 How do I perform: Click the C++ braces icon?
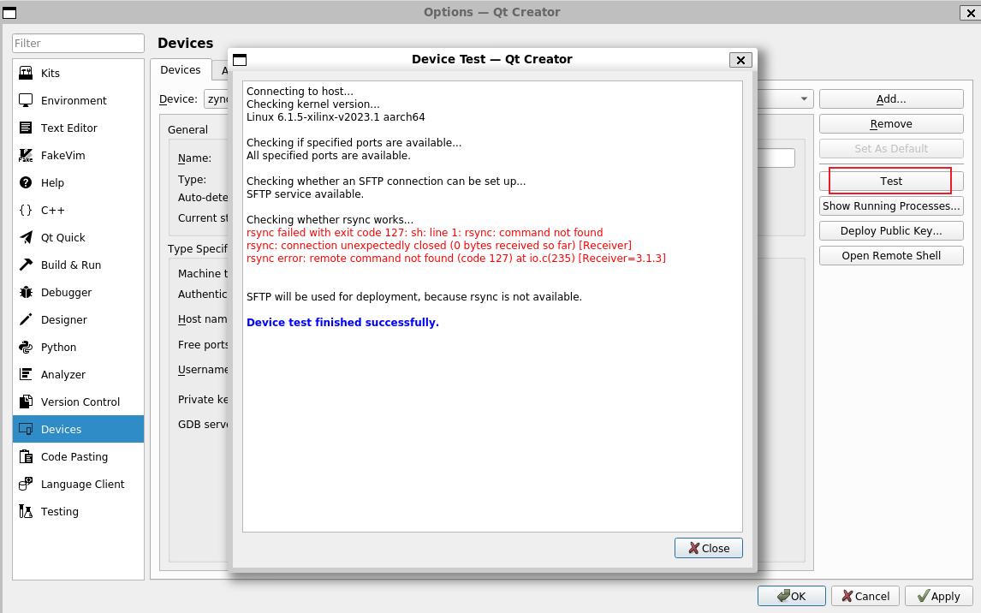26,210
